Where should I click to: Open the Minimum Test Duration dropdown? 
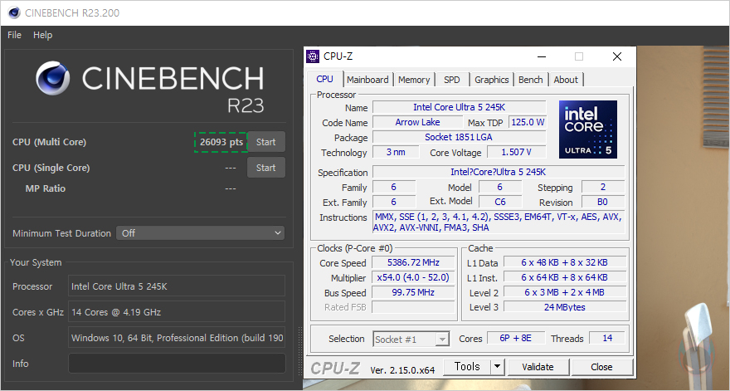(200, 233)
